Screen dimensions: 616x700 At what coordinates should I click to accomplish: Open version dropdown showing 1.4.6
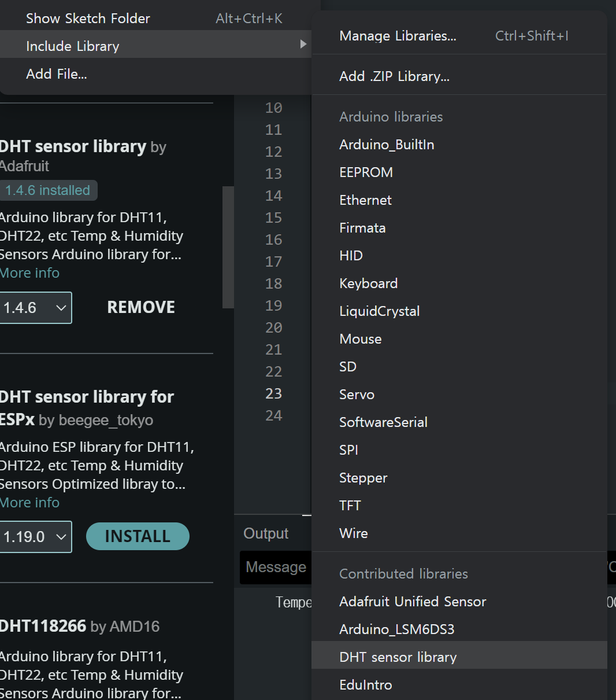[35, 308]
